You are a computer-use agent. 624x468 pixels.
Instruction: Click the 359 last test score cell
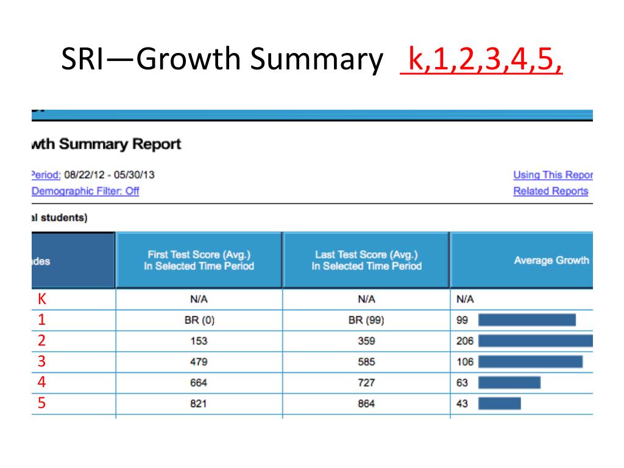click(x=366, y=341)
